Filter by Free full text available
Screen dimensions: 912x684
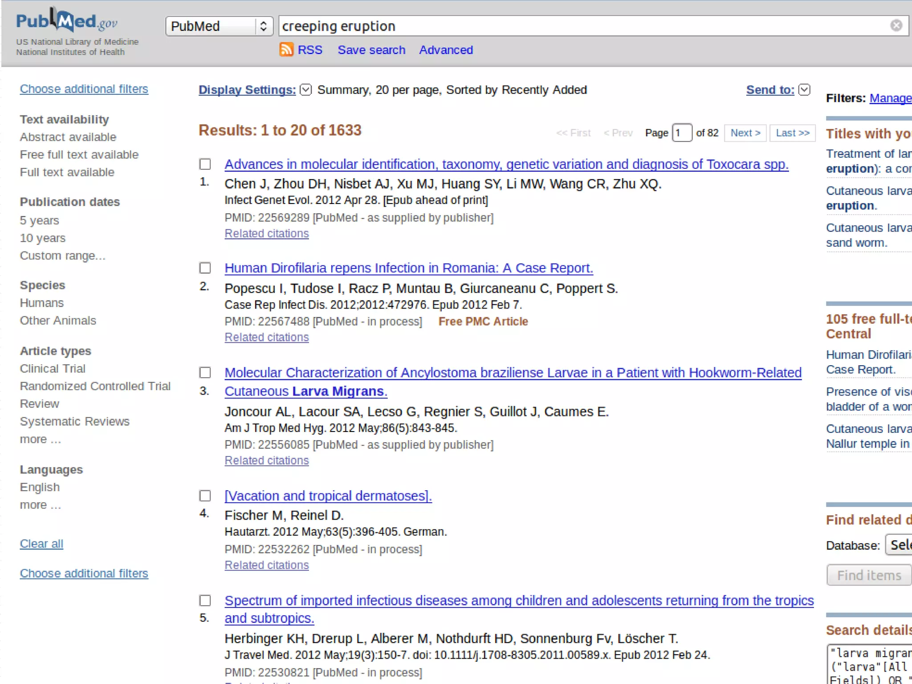point(79,155)
